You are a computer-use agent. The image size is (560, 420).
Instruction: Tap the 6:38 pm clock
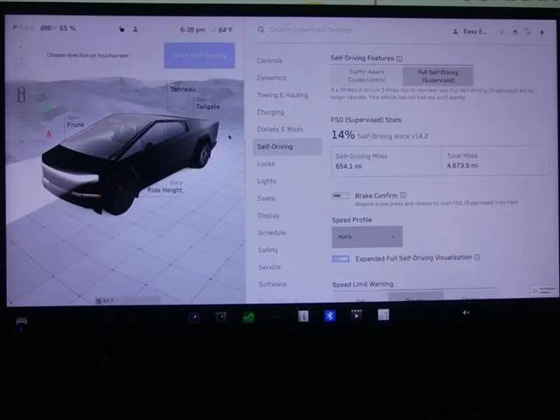coord(192,30)
